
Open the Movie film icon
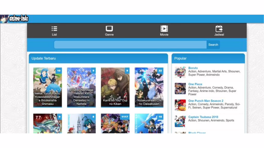(x=164, y=29)
